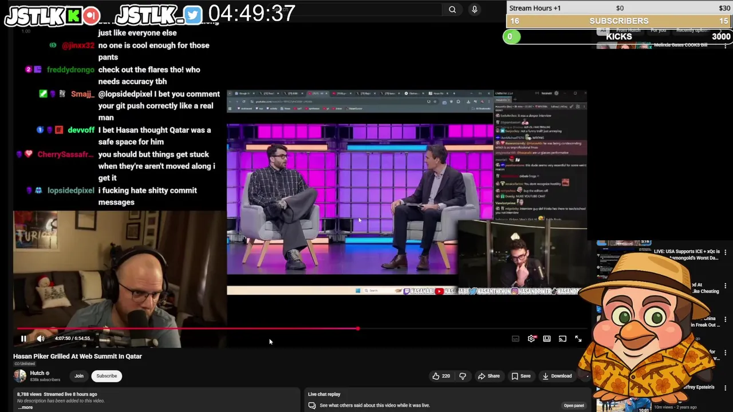The width and height of the screenshot is (733, 412).
Task: Open the live chat replay panel
Action: pyautogui.click(x=574, y=406)
